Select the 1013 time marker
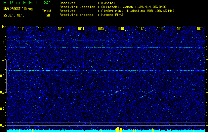 point(61,28)
